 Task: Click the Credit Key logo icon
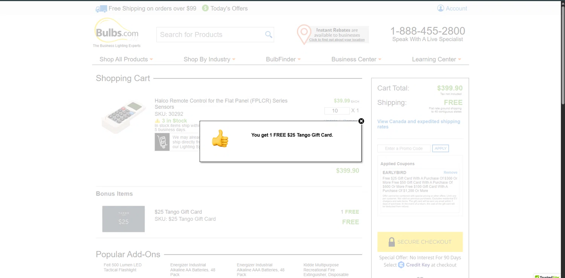click(x=401, y=265)
